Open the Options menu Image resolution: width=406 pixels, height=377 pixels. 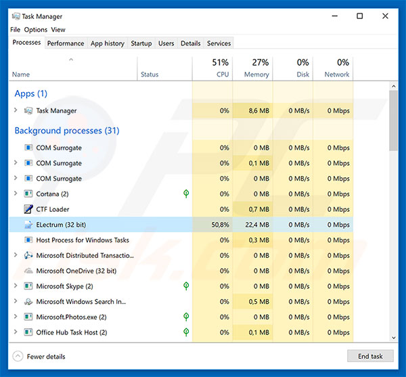point(36,30)
